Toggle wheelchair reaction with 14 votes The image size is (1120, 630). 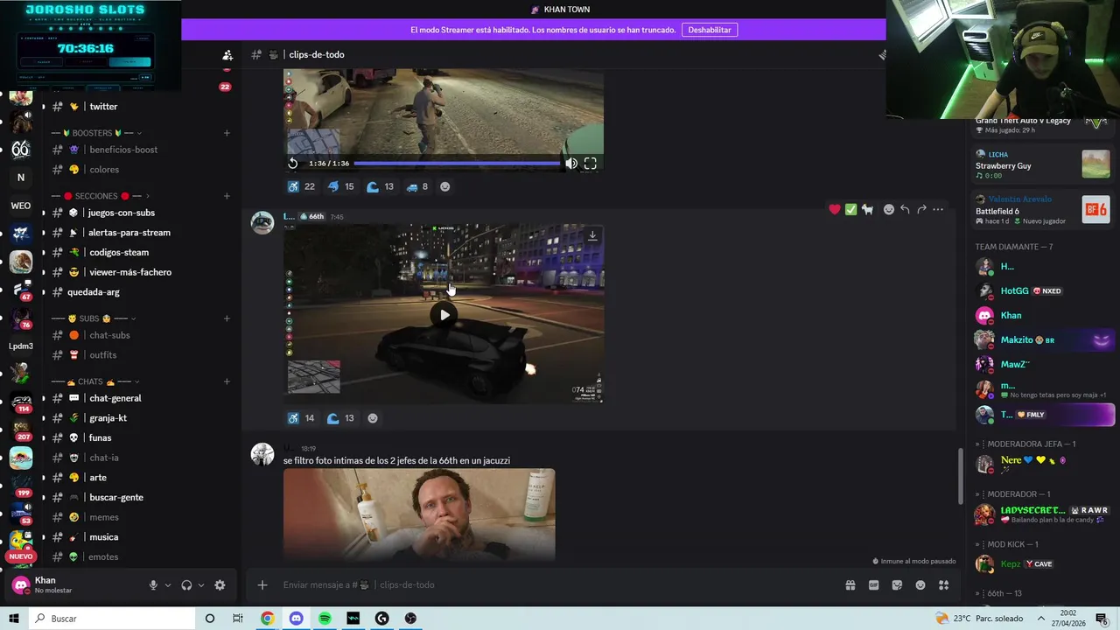(x=301, y=418)
